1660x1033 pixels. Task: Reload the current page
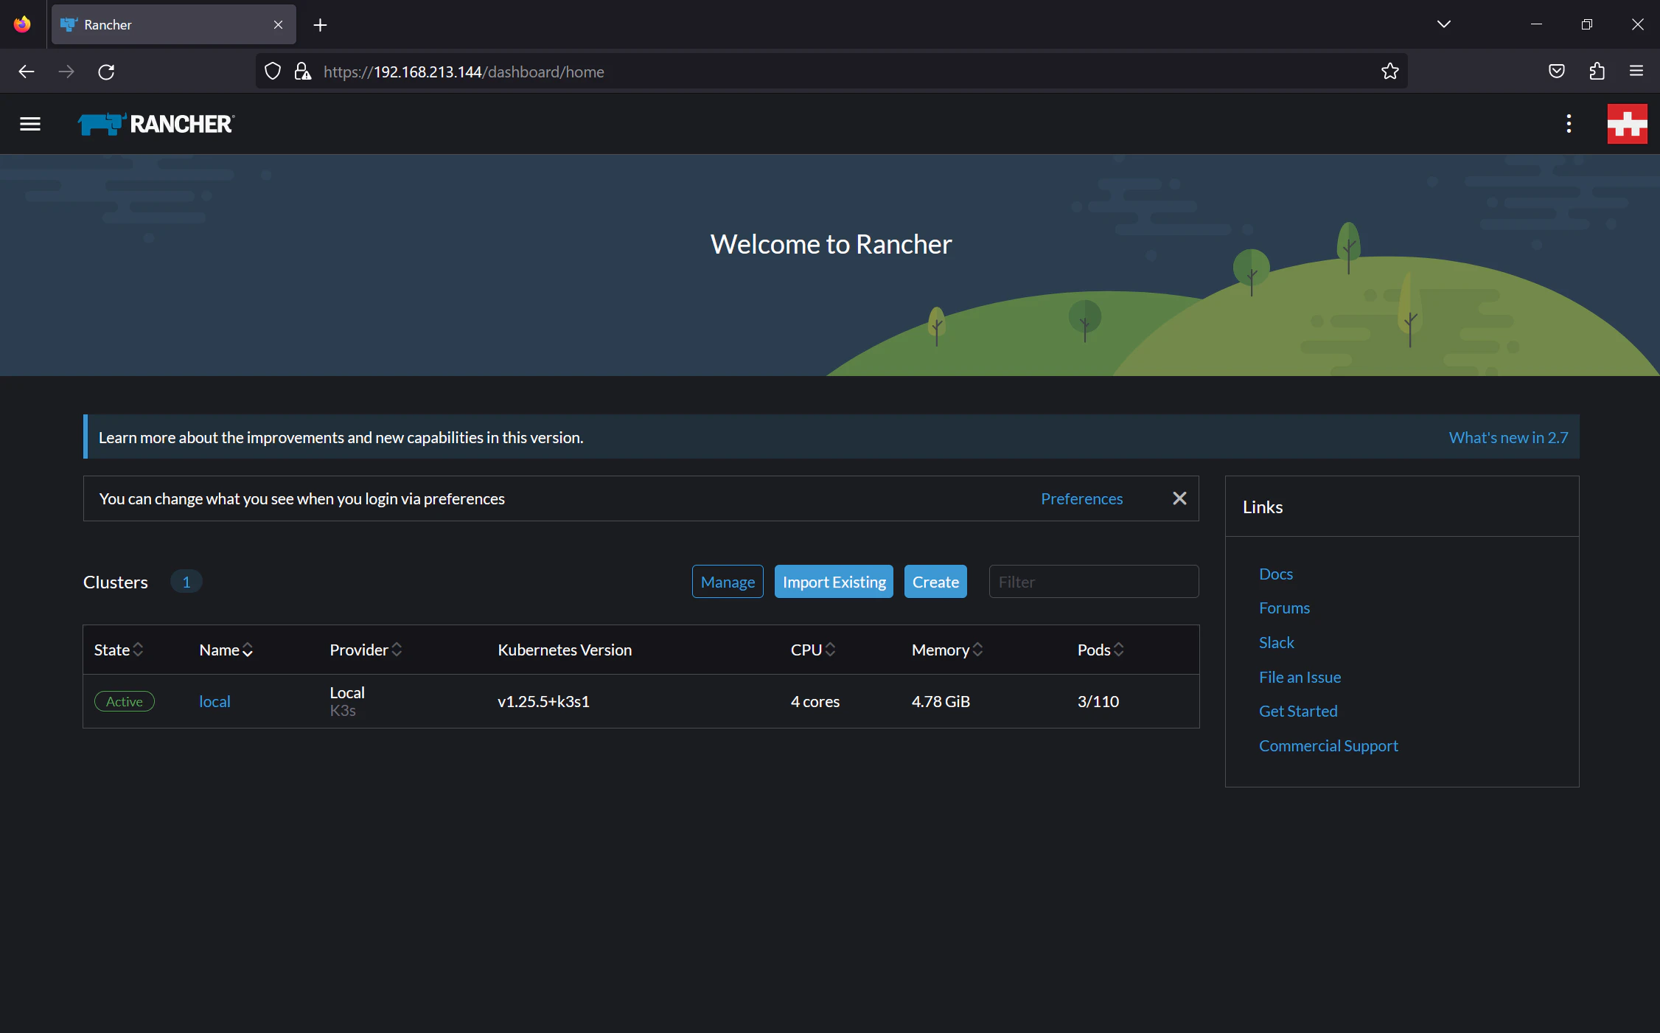click(106, 72)
